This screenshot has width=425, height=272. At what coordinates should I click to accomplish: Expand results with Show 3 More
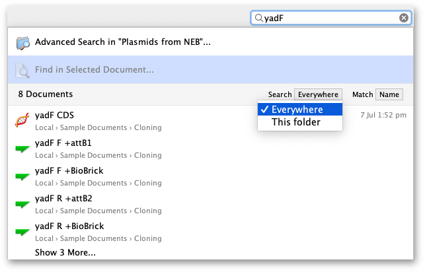click(x=65, y=252)
